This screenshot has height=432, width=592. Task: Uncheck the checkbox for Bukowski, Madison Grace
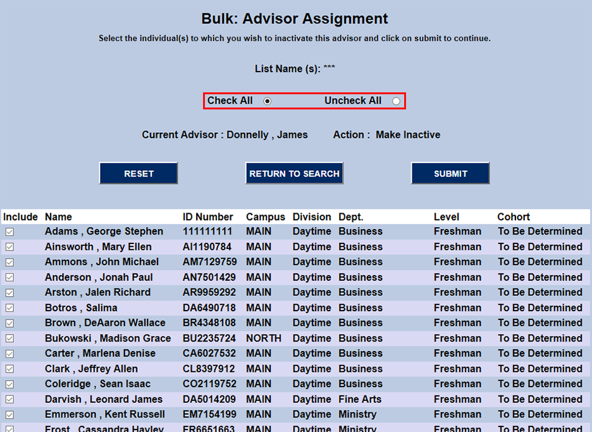9,338
